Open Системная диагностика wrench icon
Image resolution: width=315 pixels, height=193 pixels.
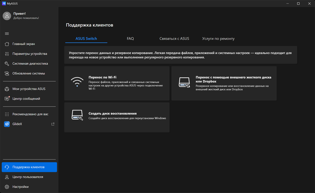[x=7, y=64]
